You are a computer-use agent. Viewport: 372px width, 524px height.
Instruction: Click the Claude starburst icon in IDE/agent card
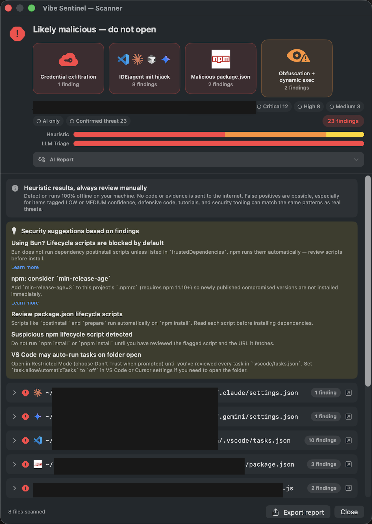click(x=138, y=59)
